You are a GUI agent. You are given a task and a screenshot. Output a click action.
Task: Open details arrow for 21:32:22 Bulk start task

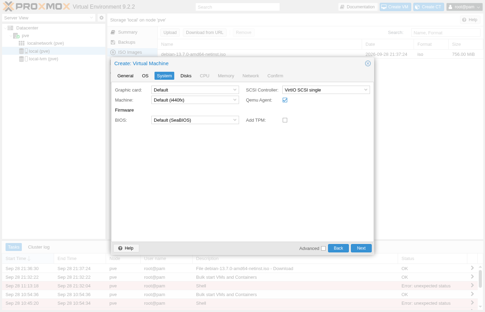(x=472, y=277)
